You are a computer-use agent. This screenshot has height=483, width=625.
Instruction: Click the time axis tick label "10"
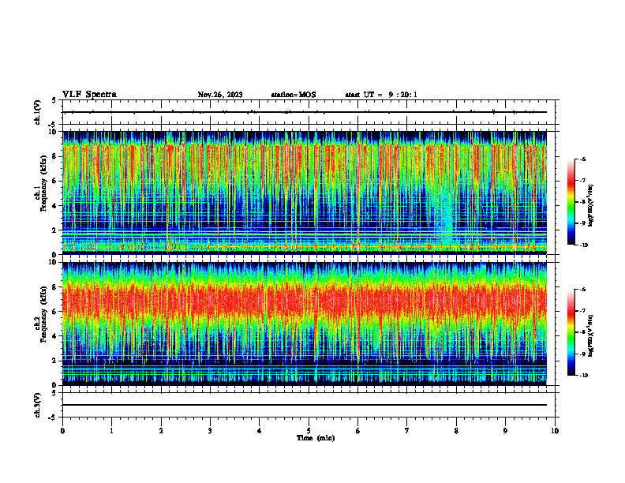click(x=555, y=431)
